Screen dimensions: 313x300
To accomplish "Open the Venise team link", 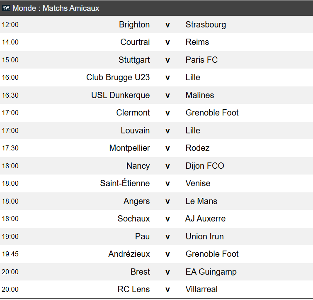I will coord(198,183).
